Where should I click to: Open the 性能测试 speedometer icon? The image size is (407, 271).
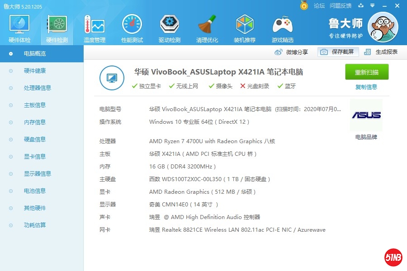(132, 24)
